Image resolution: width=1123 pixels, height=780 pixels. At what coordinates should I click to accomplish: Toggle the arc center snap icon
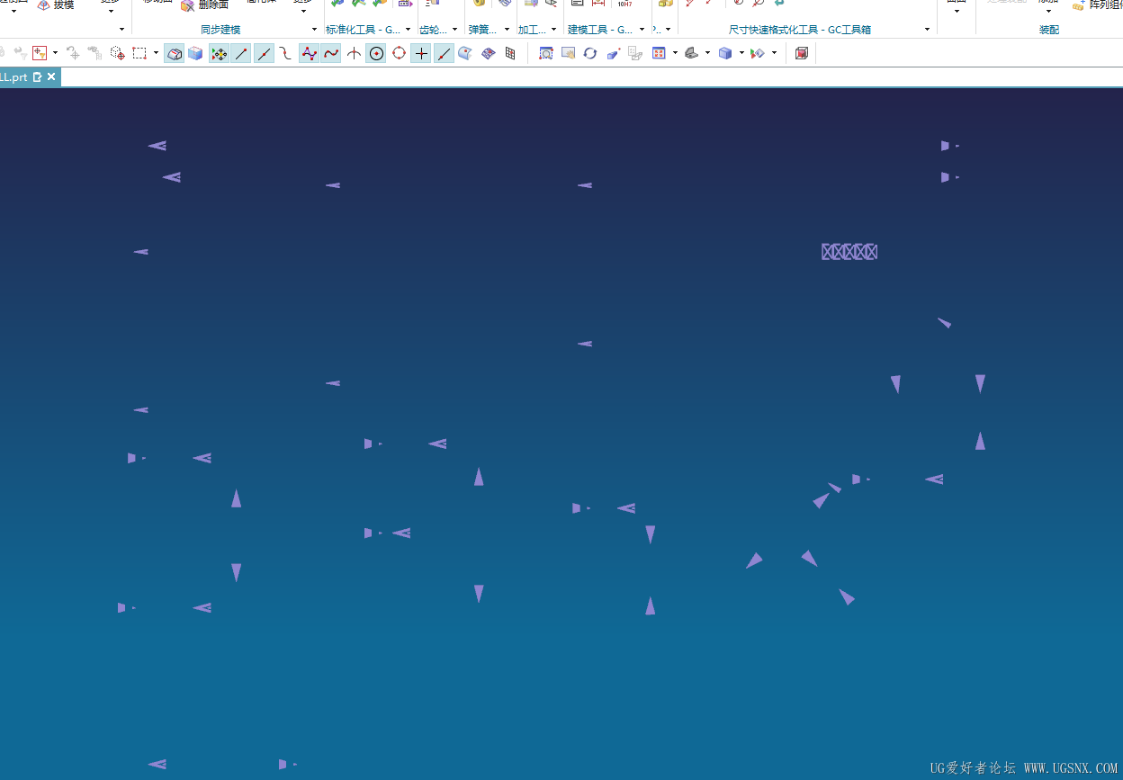pos(376,53)
